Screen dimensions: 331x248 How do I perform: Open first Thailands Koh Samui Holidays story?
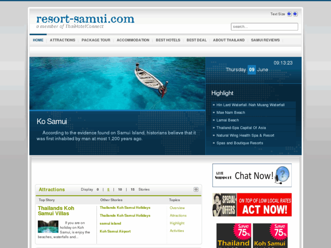click(125, 208)
